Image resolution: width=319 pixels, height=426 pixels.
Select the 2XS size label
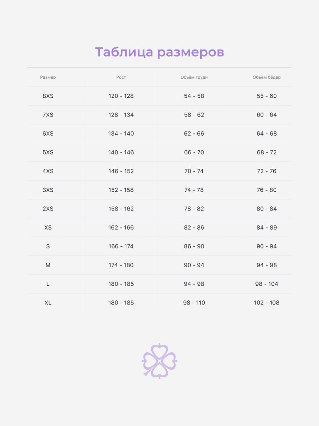[48, 209]
